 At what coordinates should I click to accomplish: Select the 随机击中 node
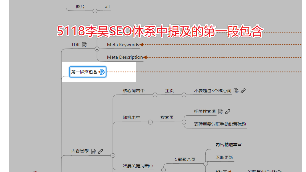(x=131, y=118)
